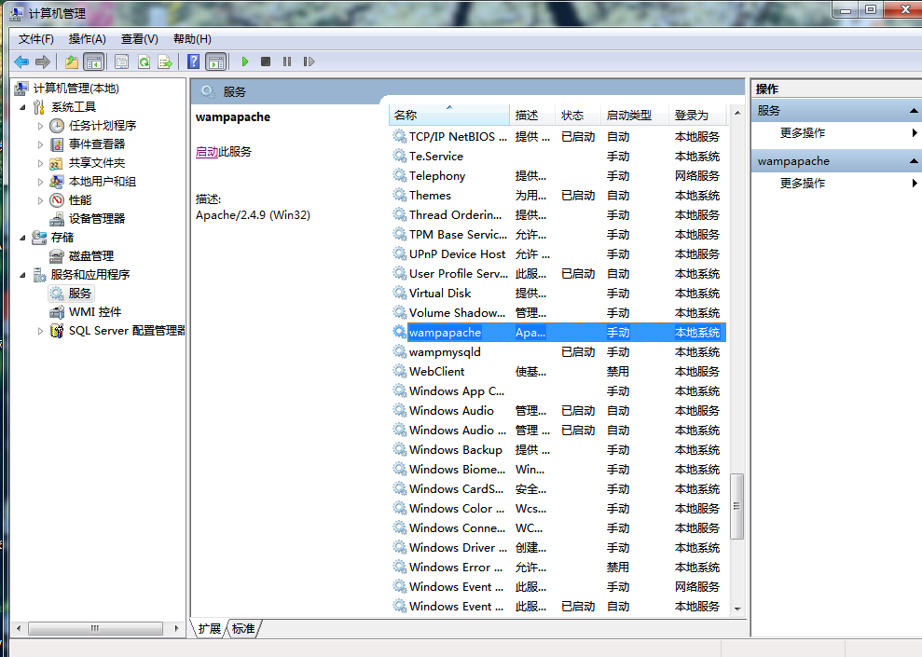Viewport: 922px width, 657px height.
Task: Switch to the 扩展 tab
Action: pos(210,629)
